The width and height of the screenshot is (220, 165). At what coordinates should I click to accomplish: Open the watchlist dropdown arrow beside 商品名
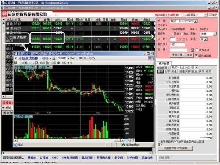pyautogui.click(x=4, y=19)
